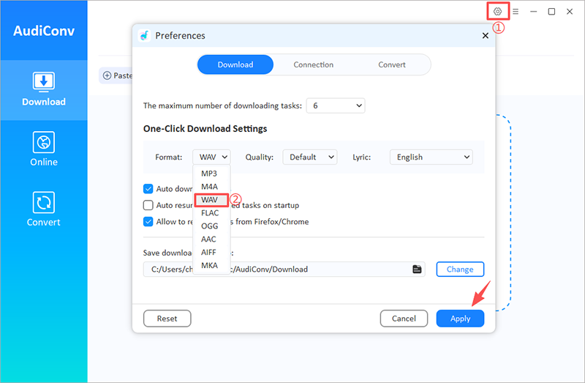Click the Apply button
Viewport: 585px width, 383px height.
(460, 319)
